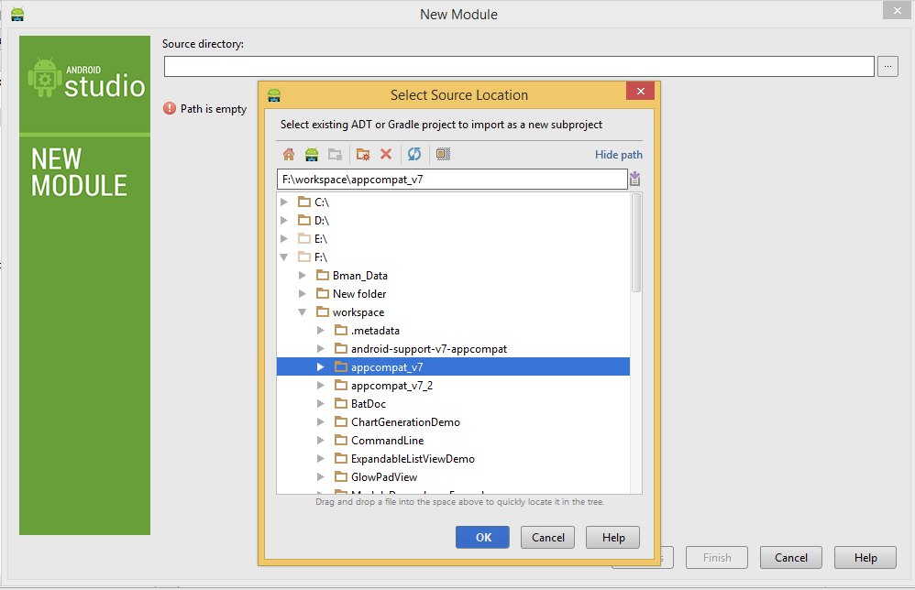Screen dimensions: 915x590
Task: Expand the E:\ drive node
Action: coord(284,238)
